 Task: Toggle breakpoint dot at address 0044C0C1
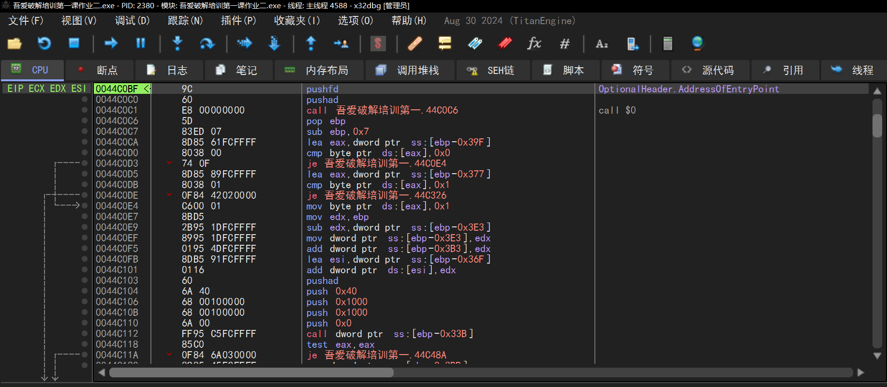[x=85, y=110]
